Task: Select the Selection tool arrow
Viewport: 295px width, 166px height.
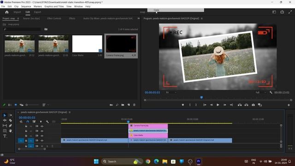Action: [5, 115]
